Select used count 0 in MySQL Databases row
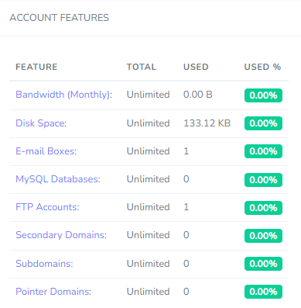Image resolution: width=301 pixels, height=308 pixels. [x=186, y=179]
